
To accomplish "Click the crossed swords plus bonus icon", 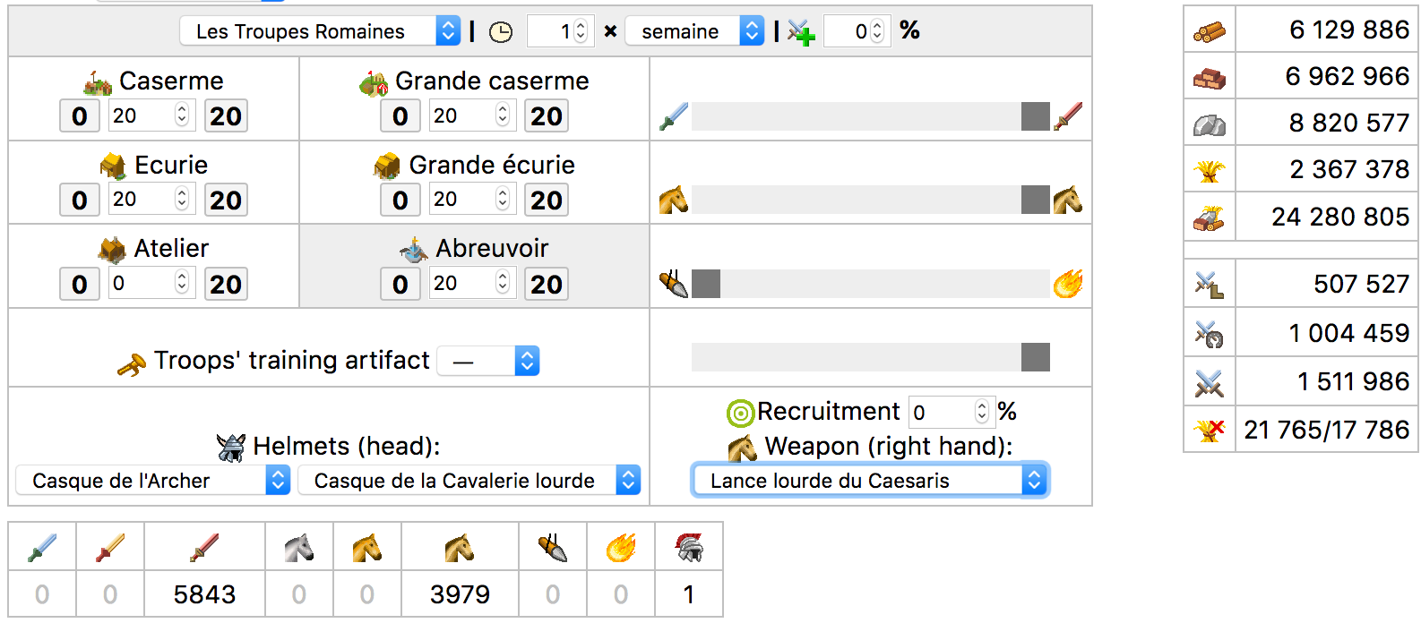I will 800,32.
